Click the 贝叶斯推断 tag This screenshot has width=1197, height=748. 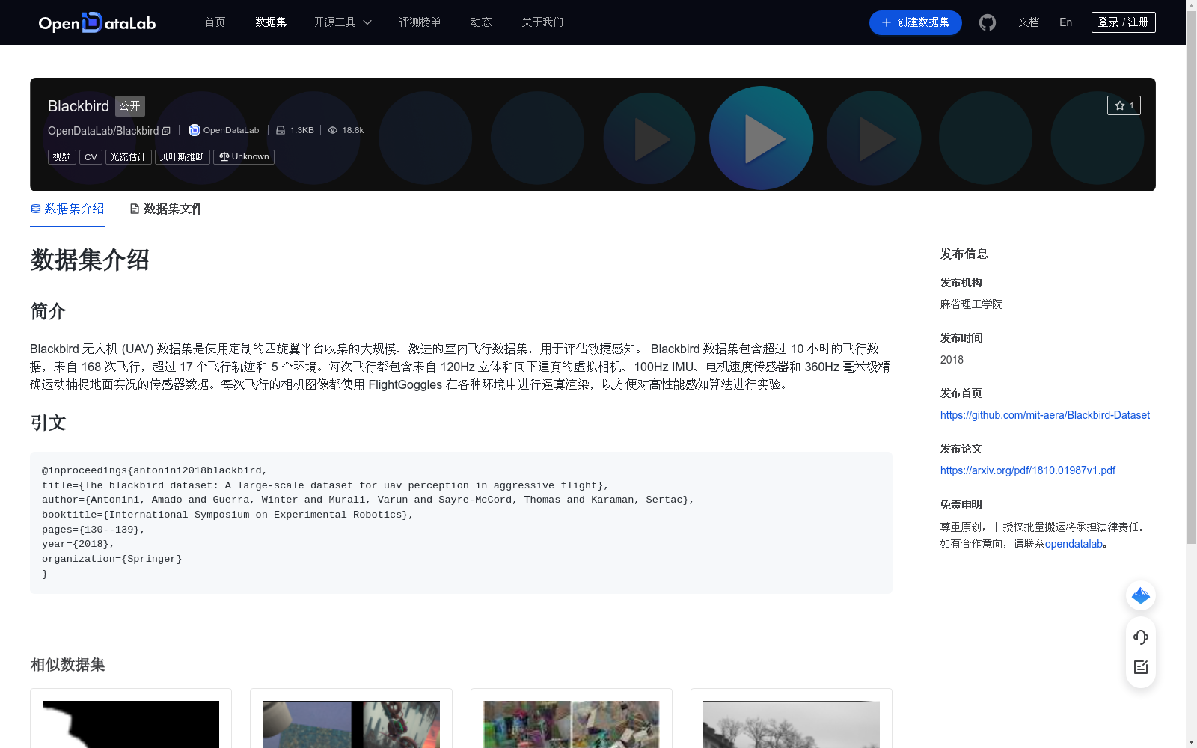[182, 157]
